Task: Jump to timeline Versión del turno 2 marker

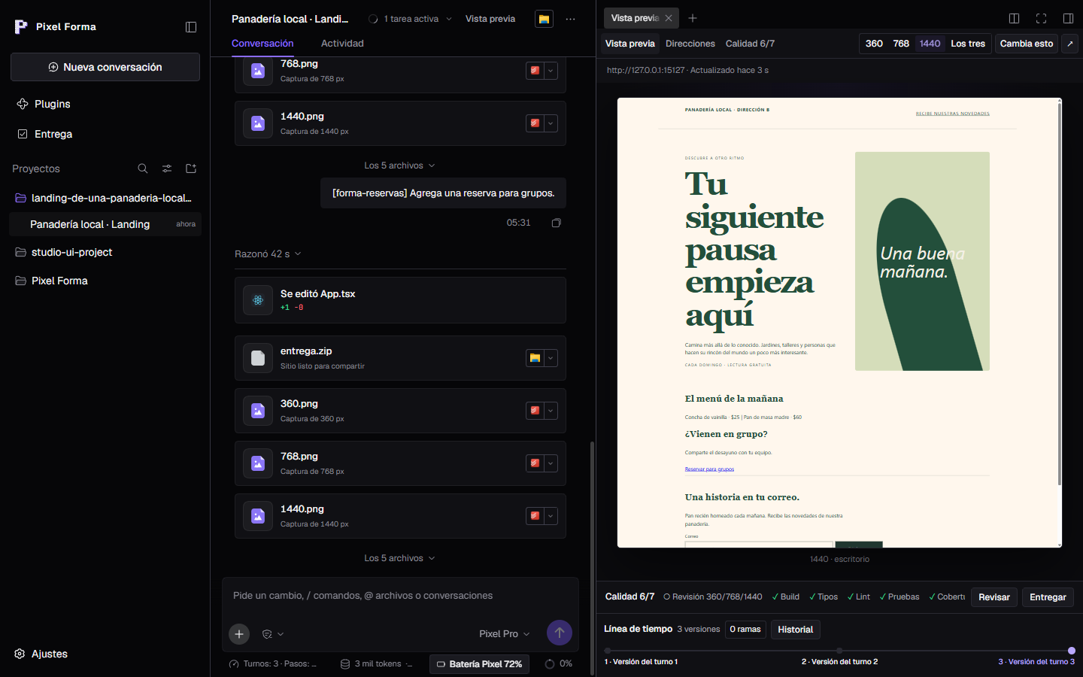Action: (x=839, y=651)
